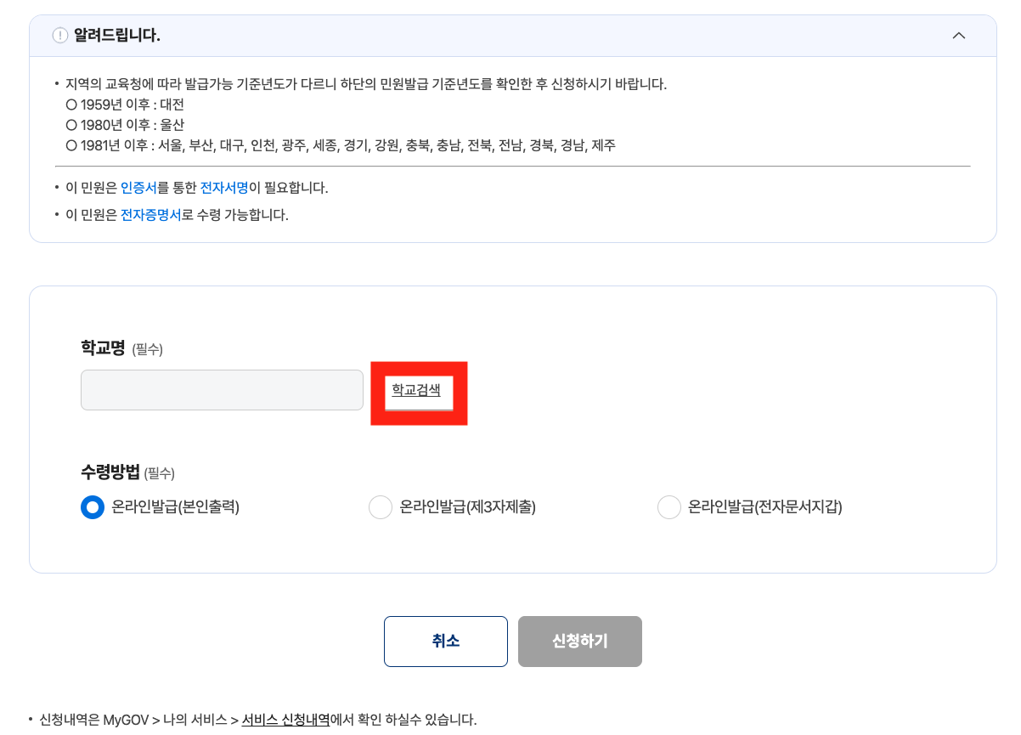Select the 온라인발급(본인출력) radio option
1021x735 pixels.
tap(93, 507)
